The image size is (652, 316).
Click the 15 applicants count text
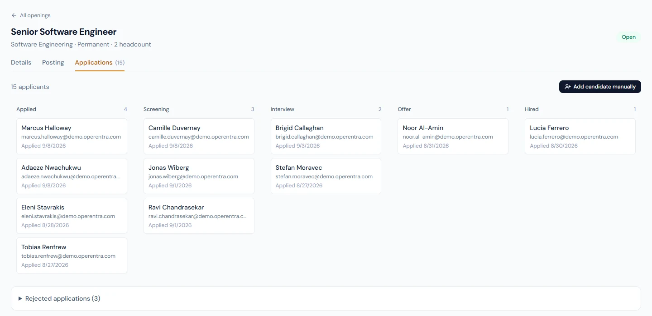click(x=30, y=87)
